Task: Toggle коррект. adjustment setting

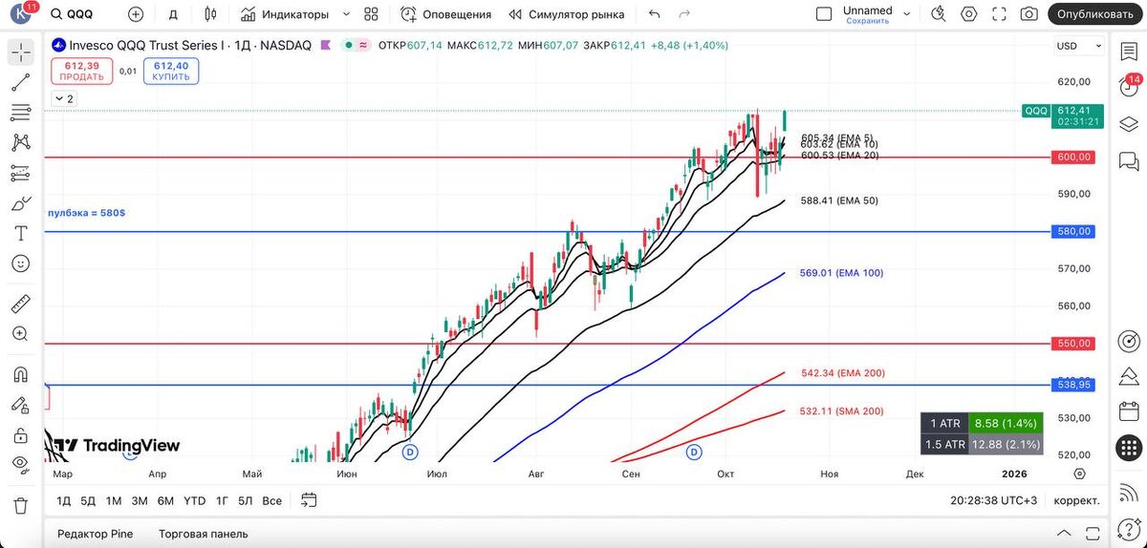Action: 1076,500
